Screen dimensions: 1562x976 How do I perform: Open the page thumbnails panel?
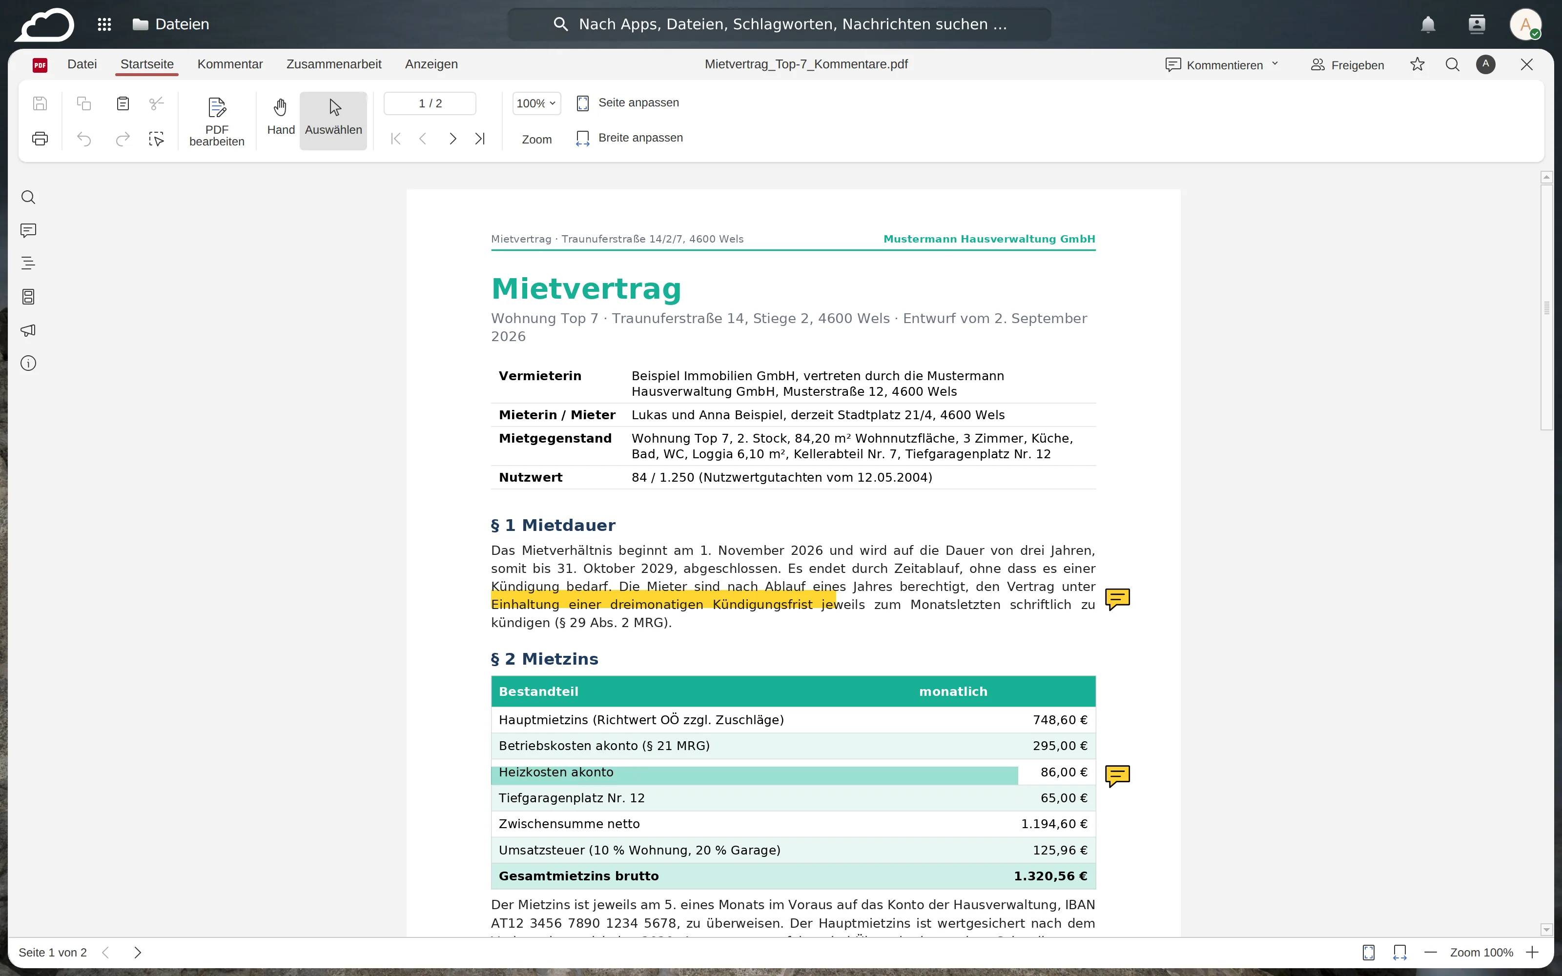[x=28, y=297]
